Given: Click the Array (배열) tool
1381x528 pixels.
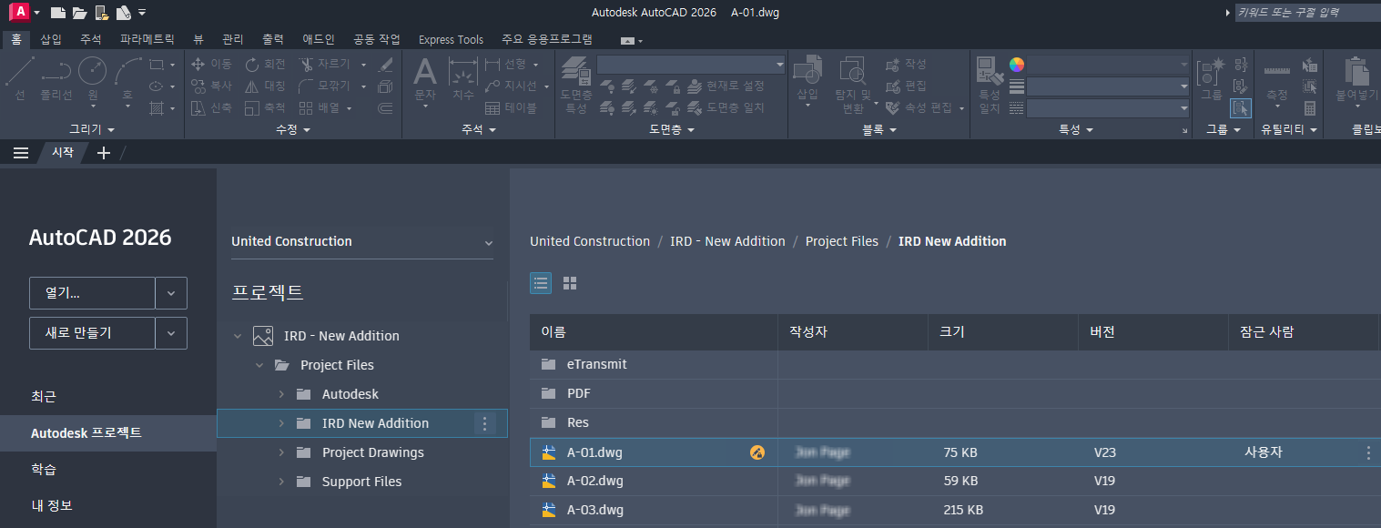Looking at the screenshot, I should tap(319, 107).
